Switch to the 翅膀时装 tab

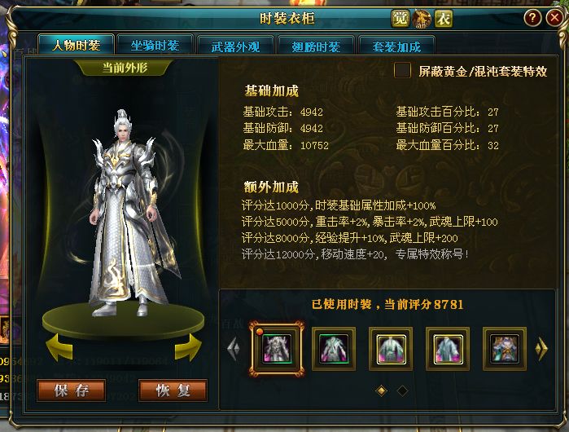coord(316,46)
